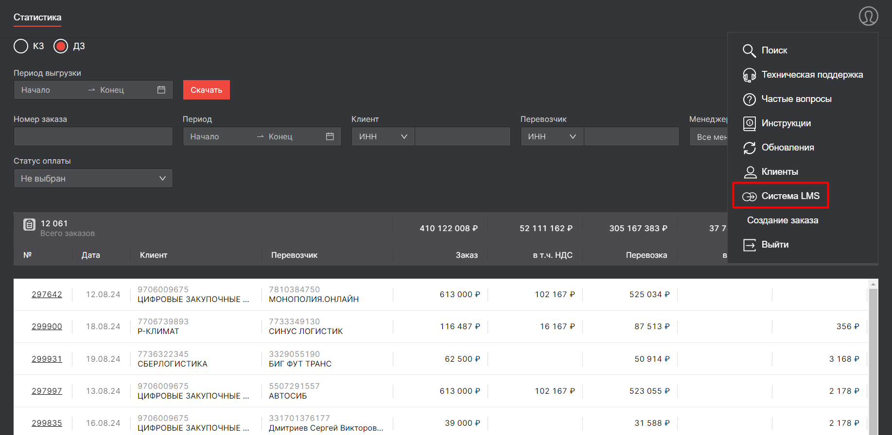Open the user profile avatar icon

(868, 16)
